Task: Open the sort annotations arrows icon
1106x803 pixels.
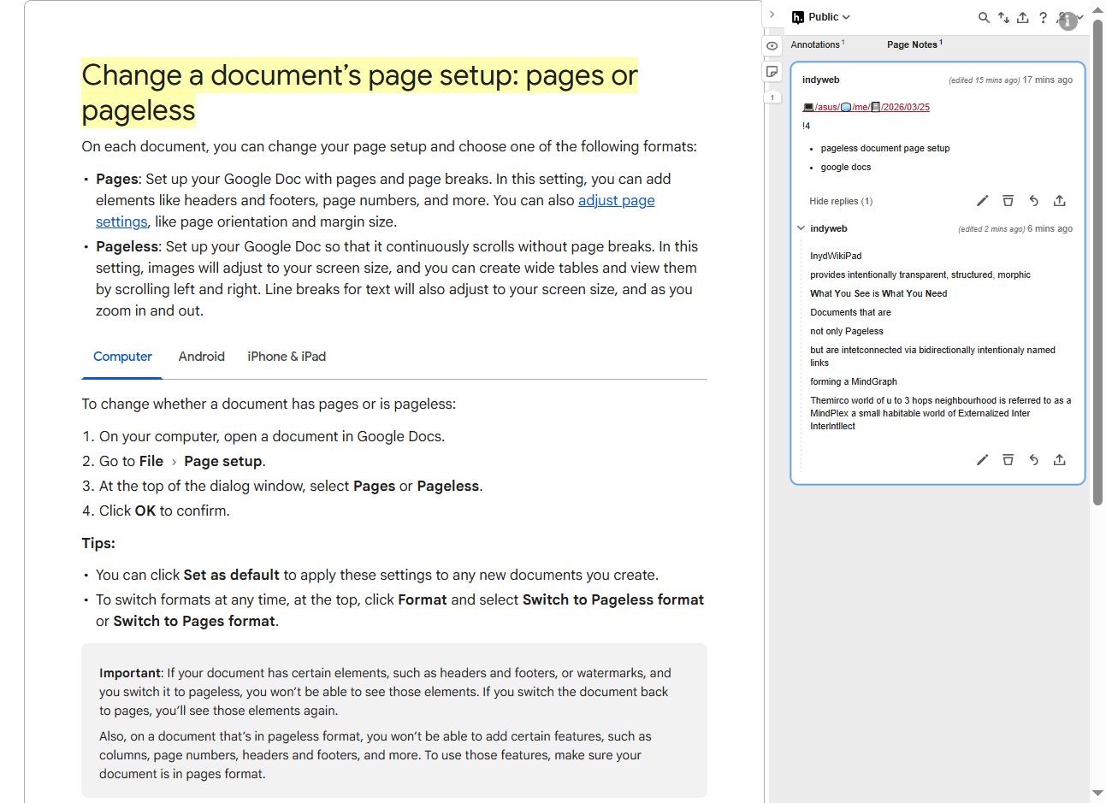Action: 1003,17
